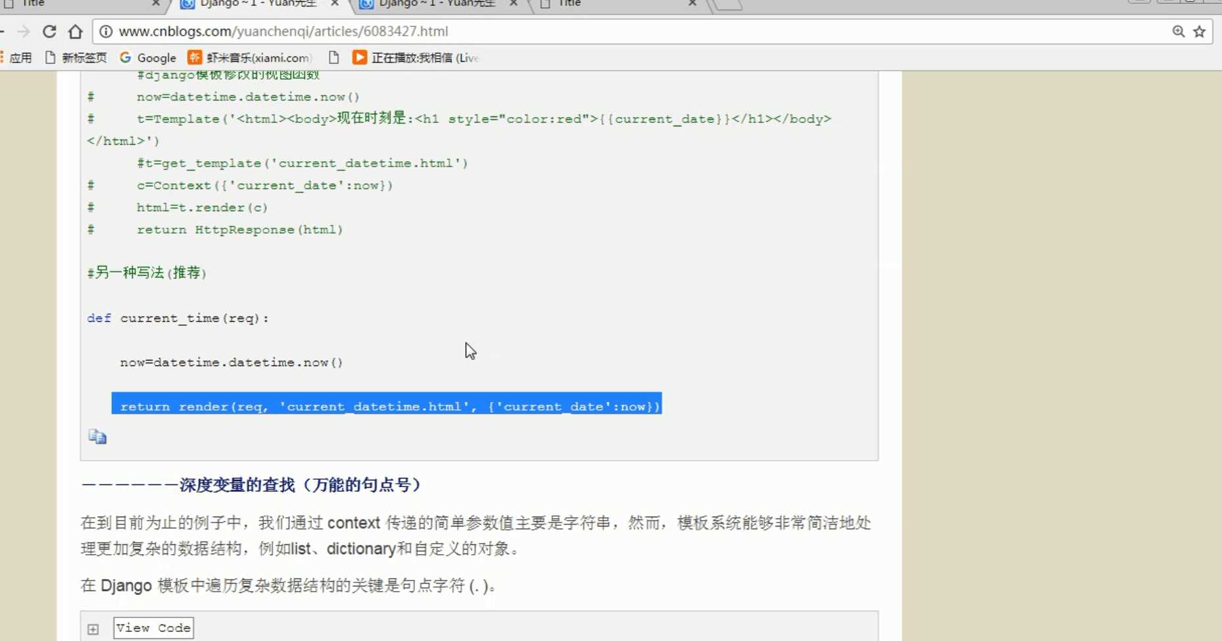Open the 虾米音乐 xiami.com bookmark
1222x641 pixels.
[x=250, y=58]
